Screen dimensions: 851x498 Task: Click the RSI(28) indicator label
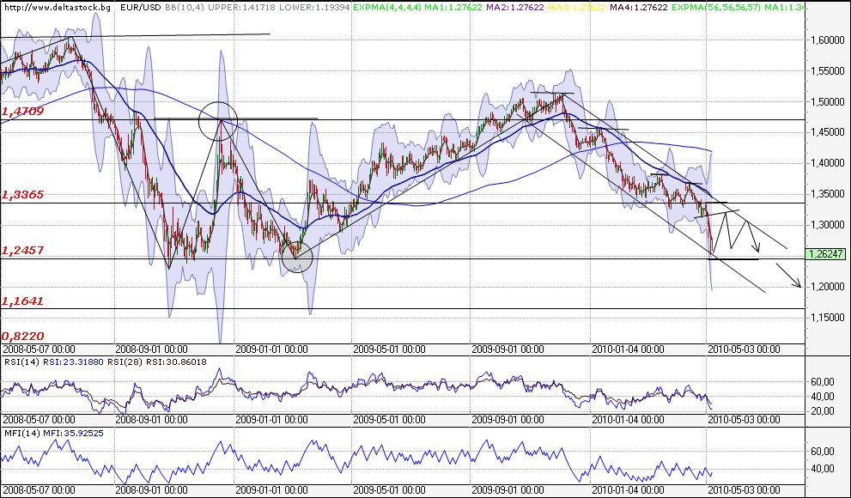pos(125,361)
